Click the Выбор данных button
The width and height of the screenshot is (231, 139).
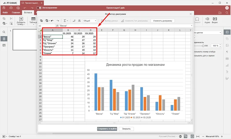[109, 21]
